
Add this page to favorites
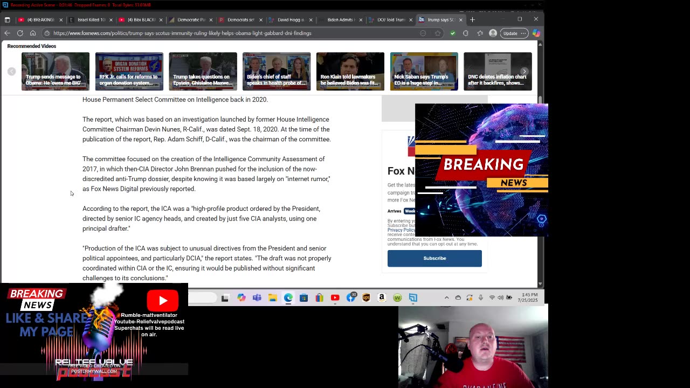(x=438, y=33)
